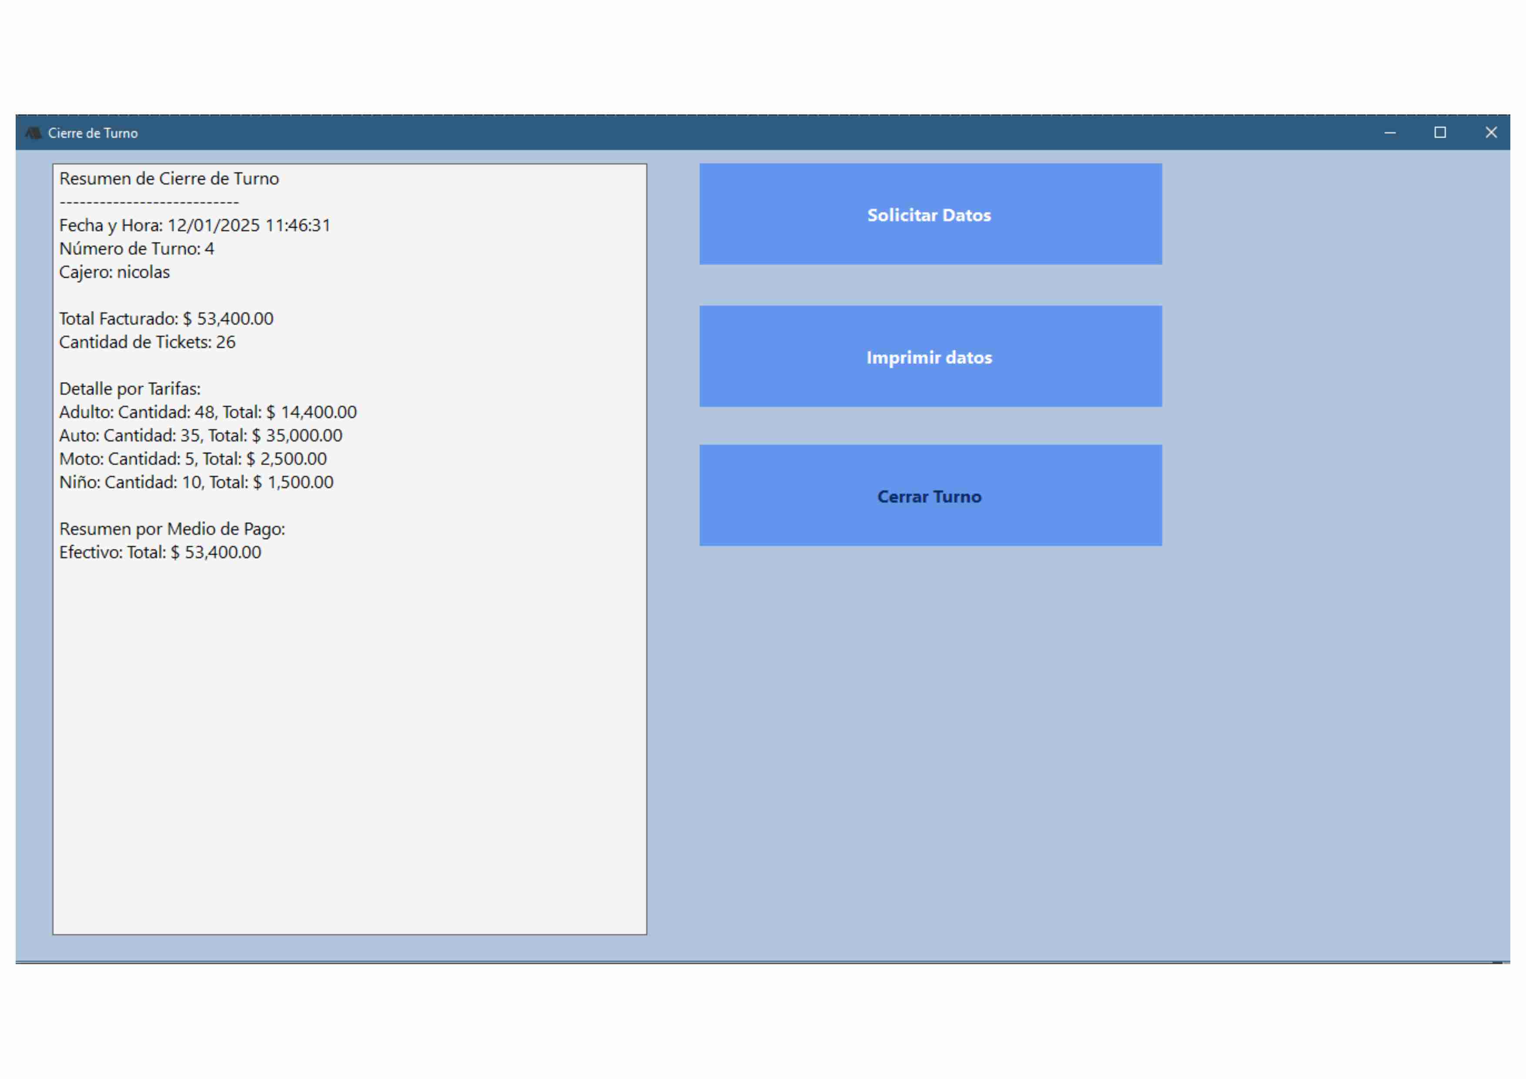Click the Cierre de Turno title text
Screen dimensions: 1526x1079
[93, 133]
